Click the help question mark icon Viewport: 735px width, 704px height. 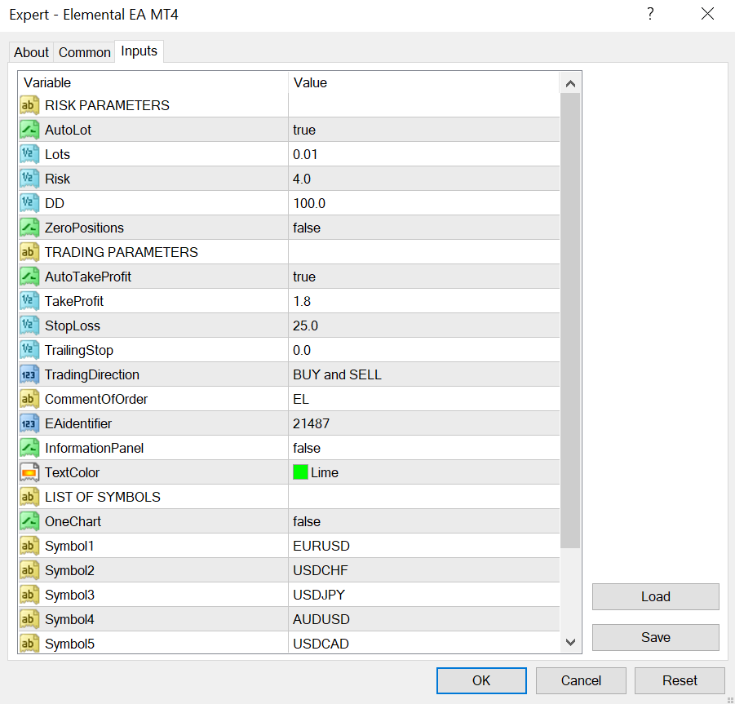[650, 14]
